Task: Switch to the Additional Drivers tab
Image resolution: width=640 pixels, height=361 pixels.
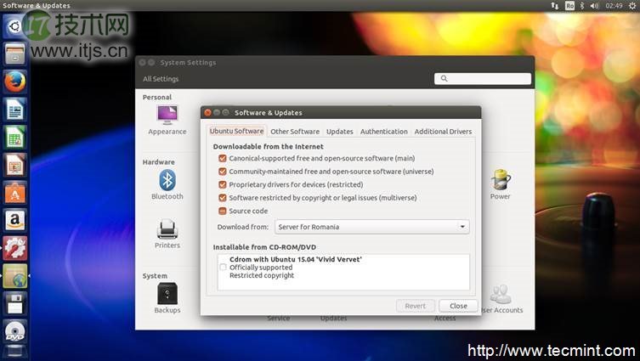Action: (443, 132)
